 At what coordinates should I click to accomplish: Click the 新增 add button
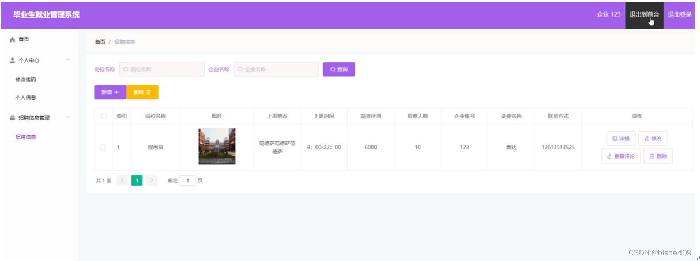[x=110, y=92]
